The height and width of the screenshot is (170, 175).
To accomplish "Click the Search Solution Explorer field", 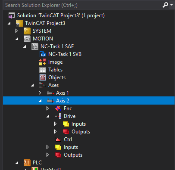I will coord(83,5).
